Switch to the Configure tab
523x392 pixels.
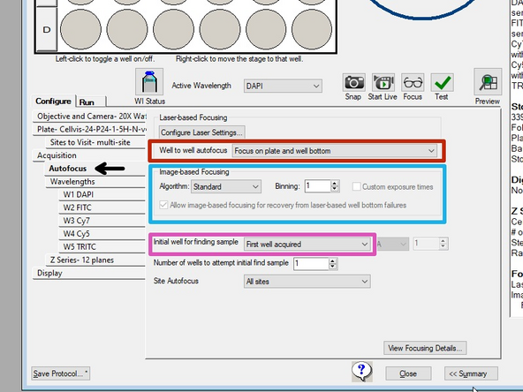click(53, 101)
